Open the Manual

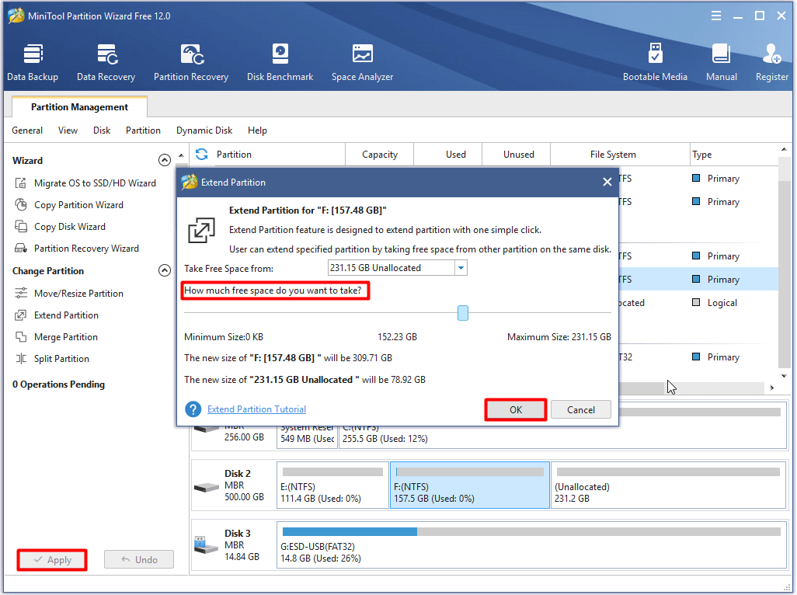click(722, 62)
